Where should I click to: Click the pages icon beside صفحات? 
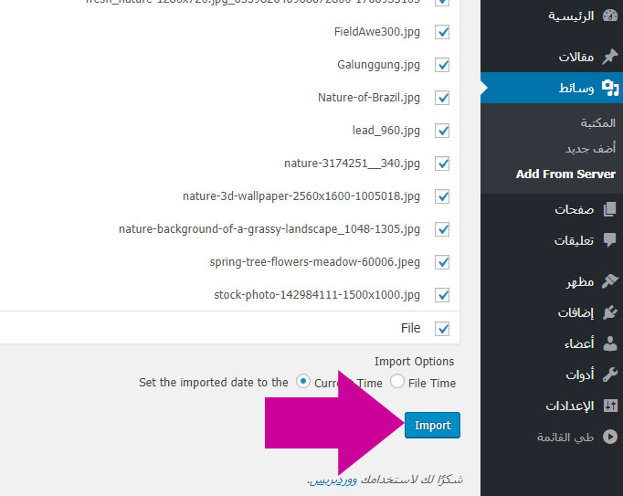tap(610, 209)
